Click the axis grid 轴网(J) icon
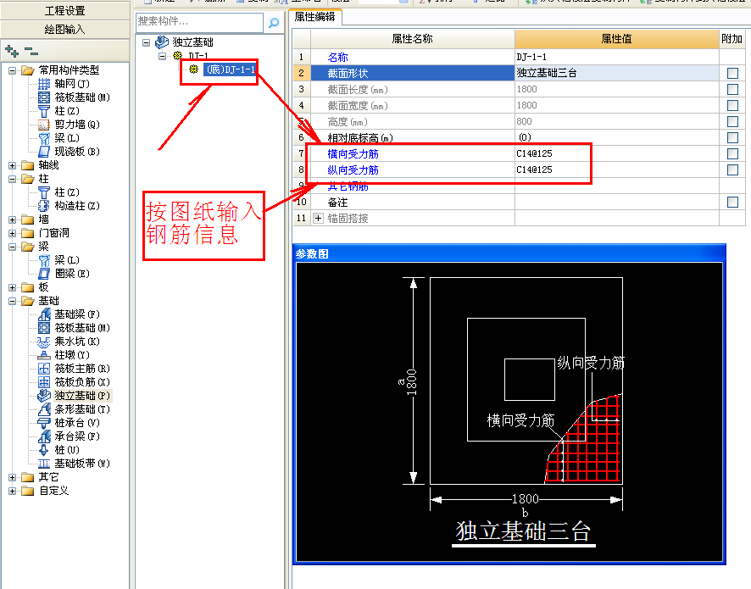Image resolution: width=751 pixels, height=589 pixels. 43,84
